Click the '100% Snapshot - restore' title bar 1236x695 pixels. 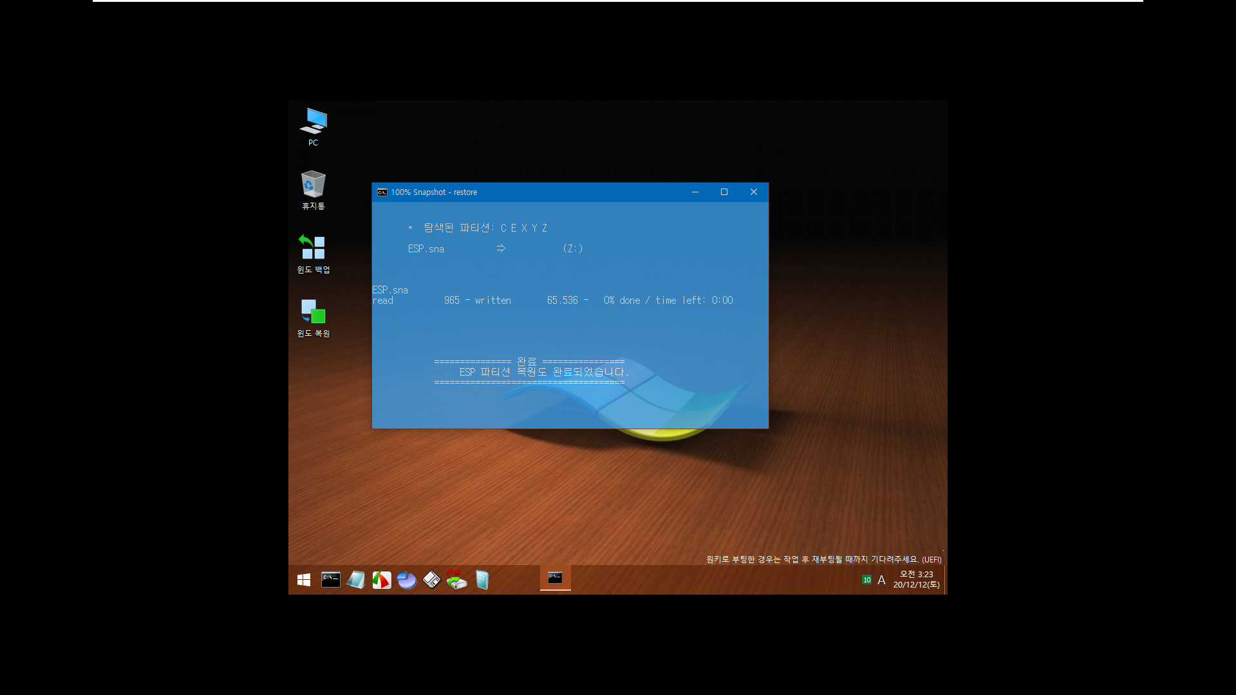click(570, 192)
